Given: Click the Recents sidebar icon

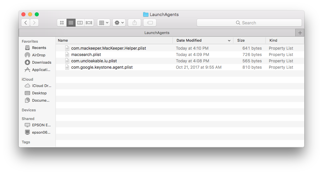Looking at the screenshot, I should coord(27,48).
